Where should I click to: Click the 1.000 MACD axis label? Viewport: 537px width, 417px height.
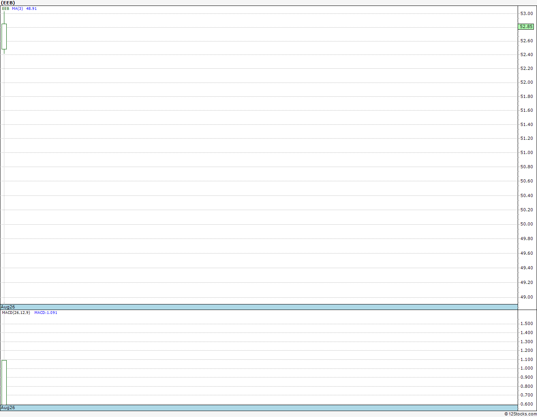click(526, 368)
